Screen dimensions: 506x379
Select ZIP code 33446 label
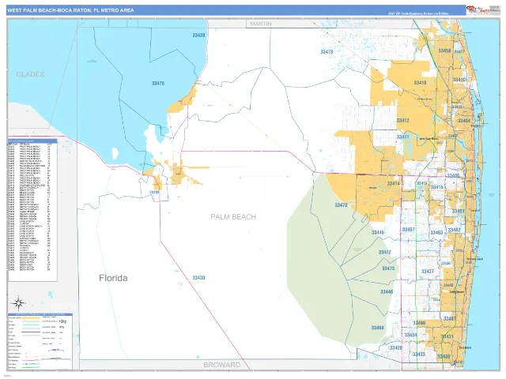(387, 291)
